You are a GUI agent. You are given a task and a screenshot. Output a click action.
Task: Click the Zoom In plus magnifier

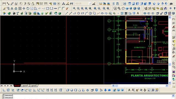[x=95, y=9]
